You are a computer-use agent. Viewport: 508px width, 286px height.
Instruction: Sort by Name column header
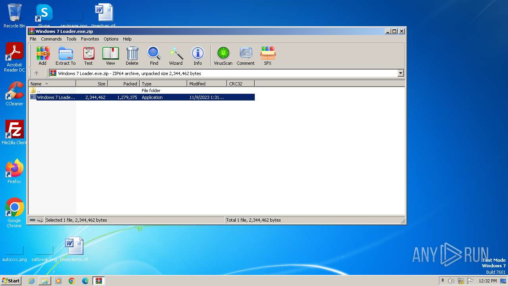click(x=52, y=84)
